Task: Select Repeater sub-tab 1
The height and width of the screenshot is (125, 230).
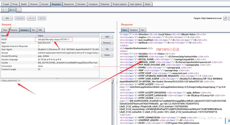Action: pyautogui.click(x=4, y=10)
